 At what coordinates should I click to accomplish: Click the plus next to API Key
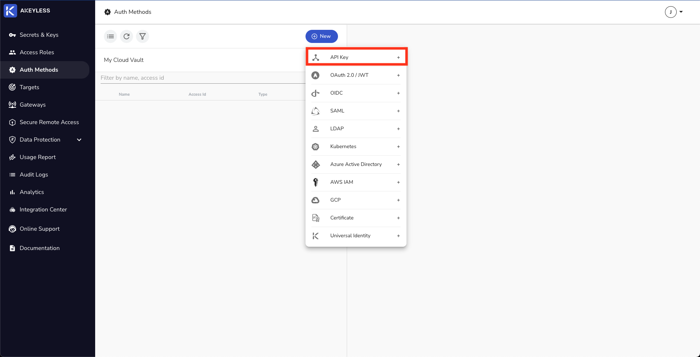point(398,57)
